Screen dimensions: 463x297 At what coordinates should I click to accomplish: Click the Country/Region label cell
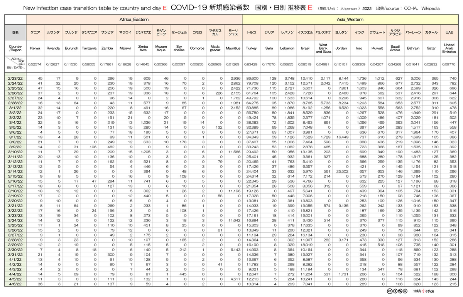click(15, 49)
